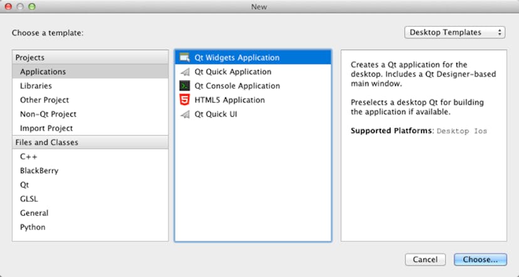519x277 pixels.
Task: Choose the Qt Widgets Application template label
Action: (x=237, y=58)
